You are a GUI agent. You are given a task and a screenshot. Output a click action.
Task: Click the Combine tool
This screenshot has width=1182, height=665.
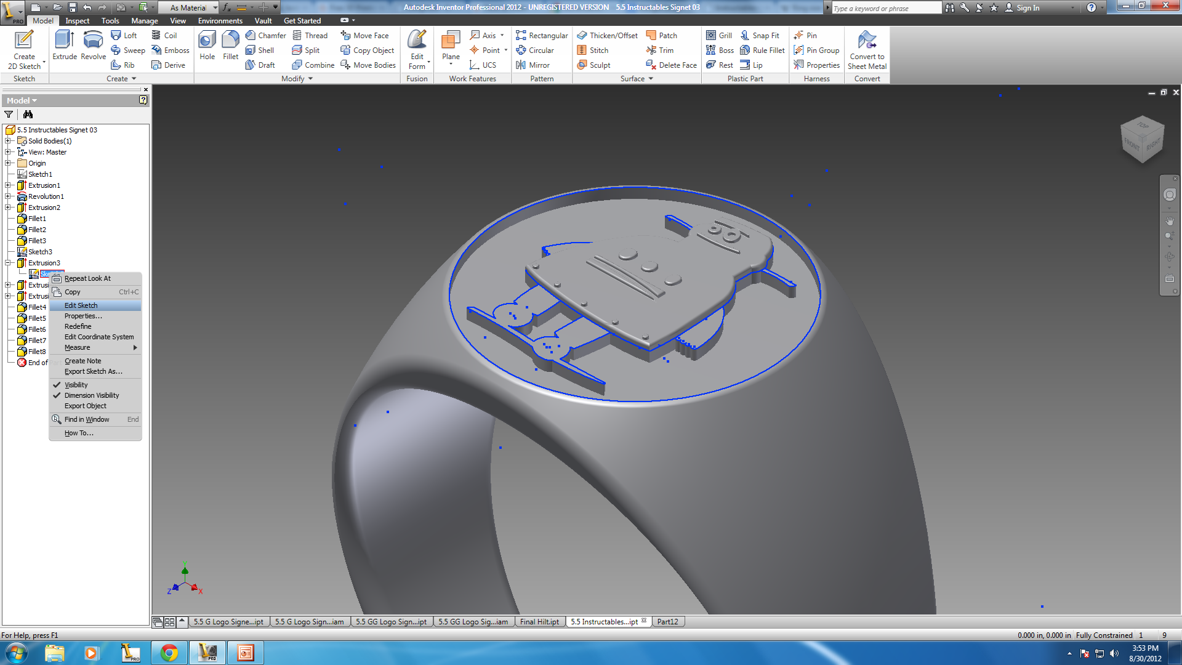(x=313, y=65)
